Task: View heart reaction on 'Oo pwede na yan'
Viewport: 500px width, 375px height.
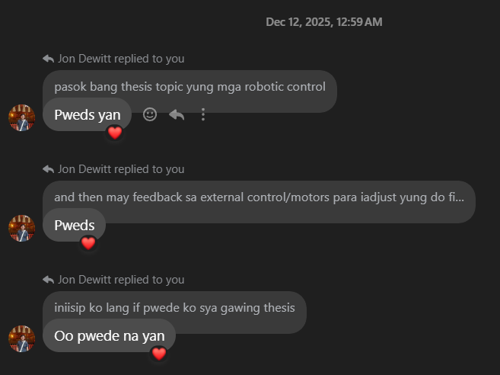Action: point(158,354)
